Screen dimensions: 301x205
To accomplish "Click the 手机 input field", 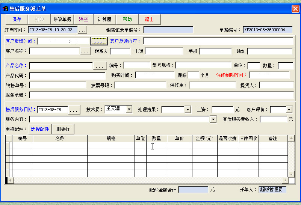I will 216,51.
